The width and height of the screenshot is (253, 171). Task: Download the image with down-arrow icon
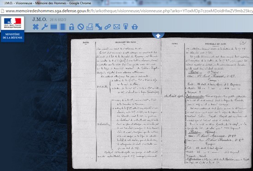(x=126, y=27)
